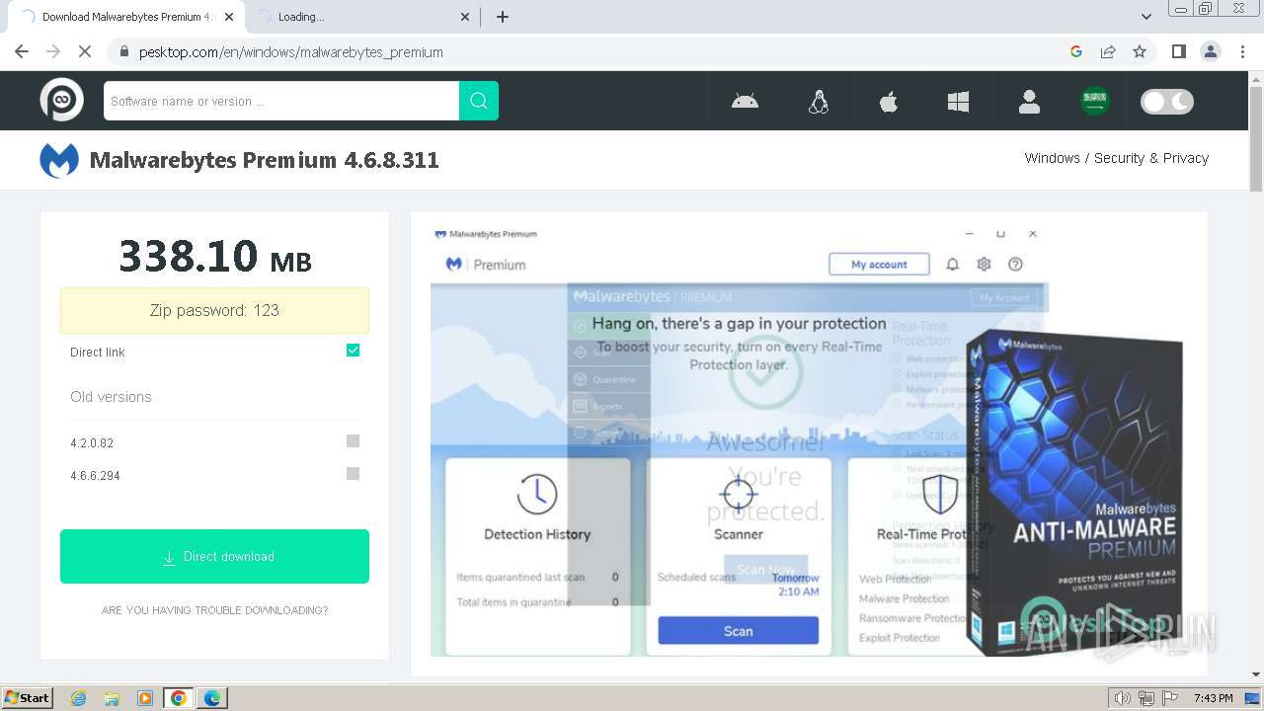Open the user account profile icon
The image size is (1264, 711).
1029,101
